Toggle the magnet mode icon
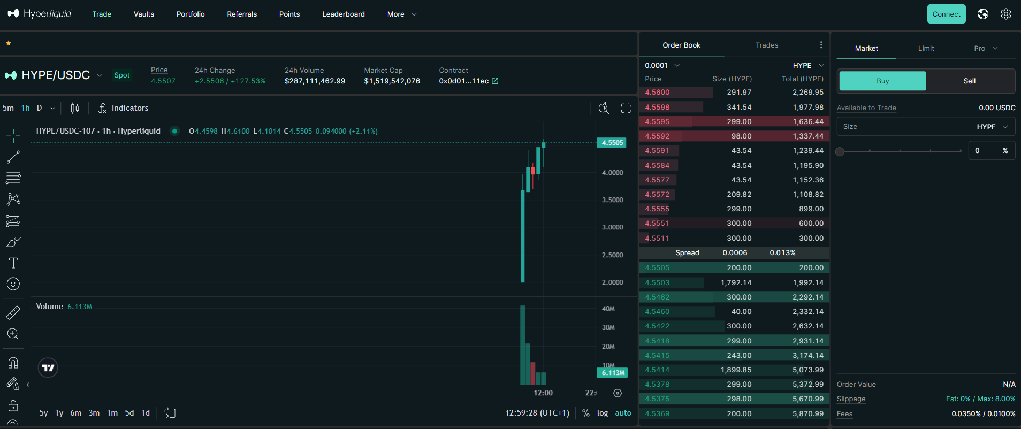Screen dimensions: 1021x429 coord(13,363)
